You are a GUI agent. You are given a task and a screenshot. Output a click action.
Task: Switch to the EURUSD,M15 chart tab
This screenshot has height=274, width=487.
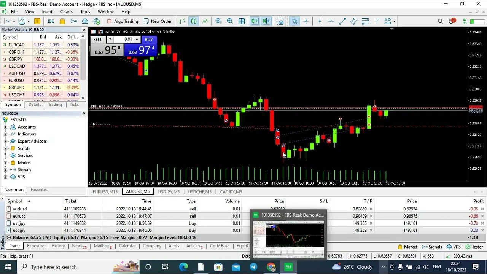coord(105,192)
